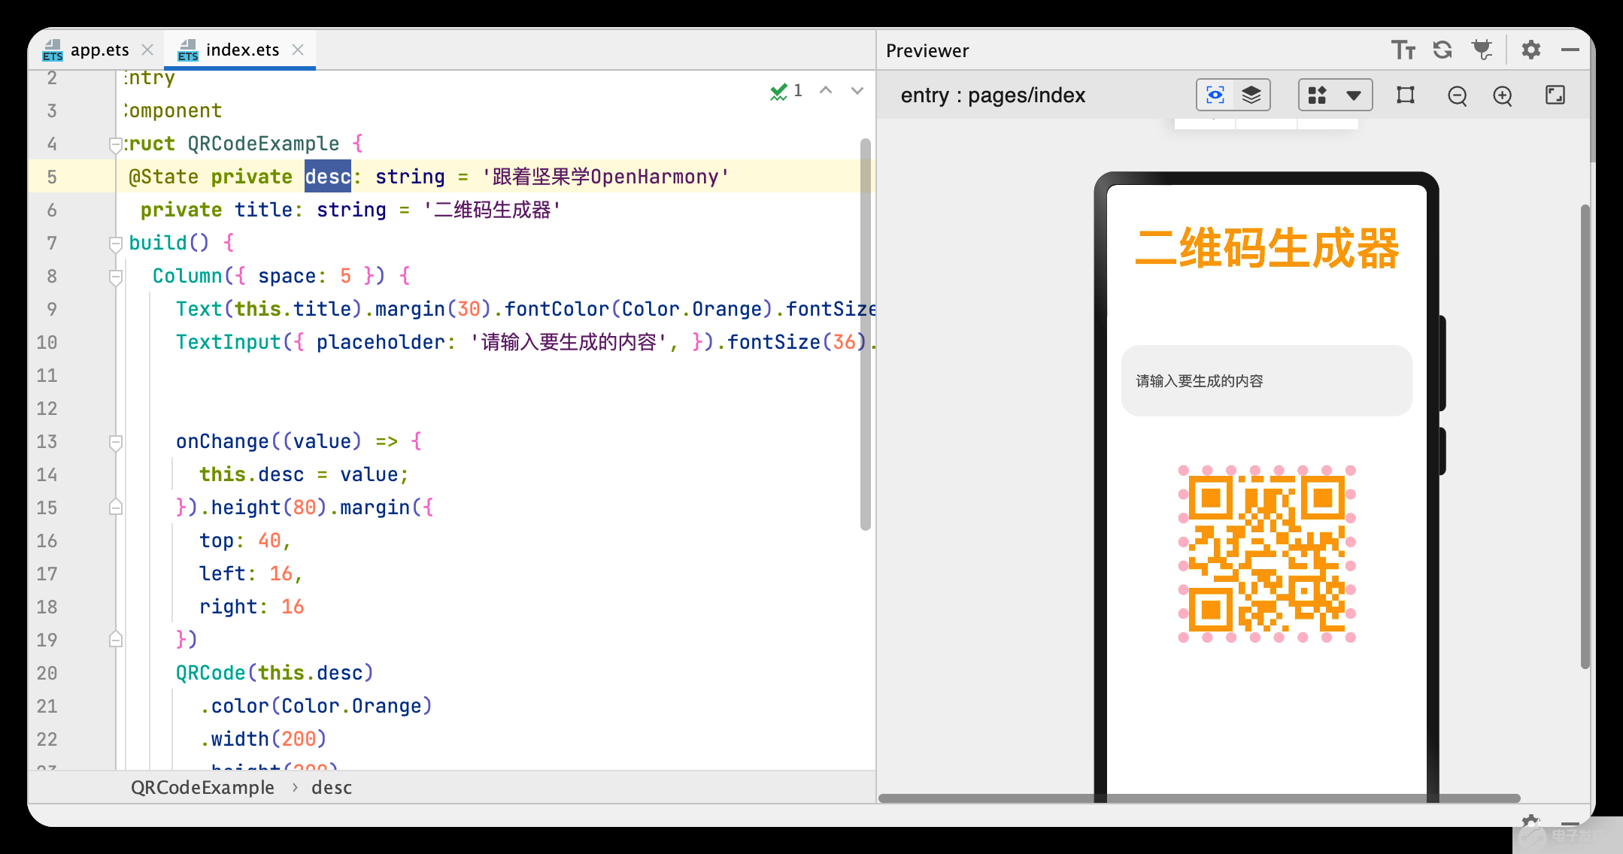Click the refresh preview icon

(x=1442, y=50)
